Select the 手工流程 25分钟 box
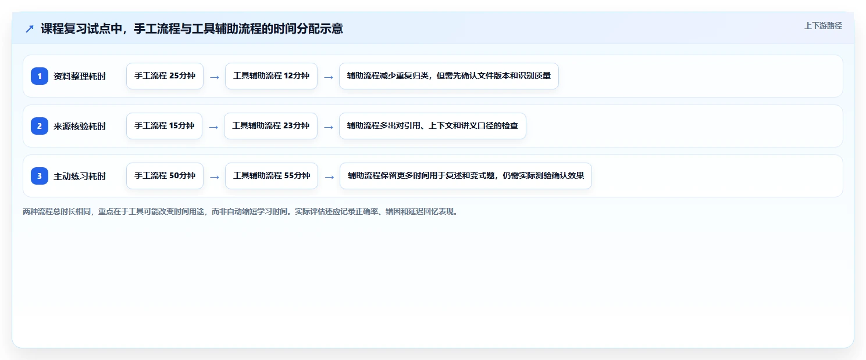 coord(165,76)
